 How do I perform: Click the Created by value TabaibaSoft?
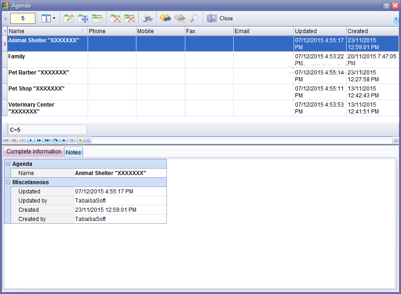click(x=120, y=219)
